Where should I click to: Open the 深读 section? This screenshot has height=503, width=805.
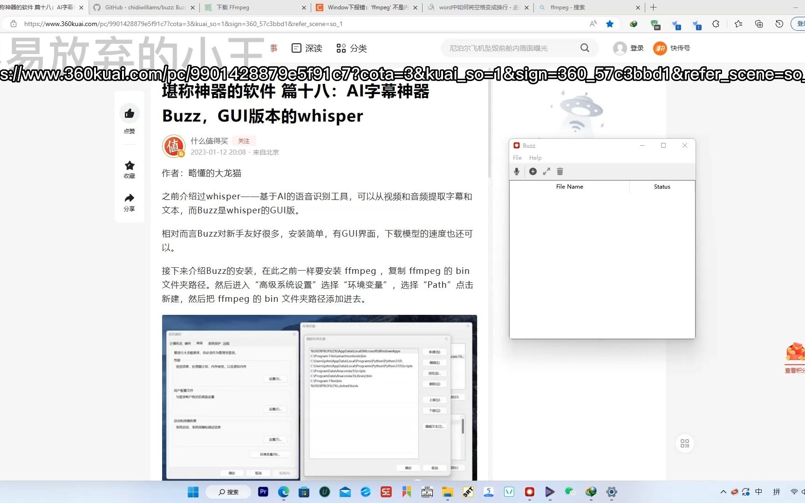coord(307,48)
